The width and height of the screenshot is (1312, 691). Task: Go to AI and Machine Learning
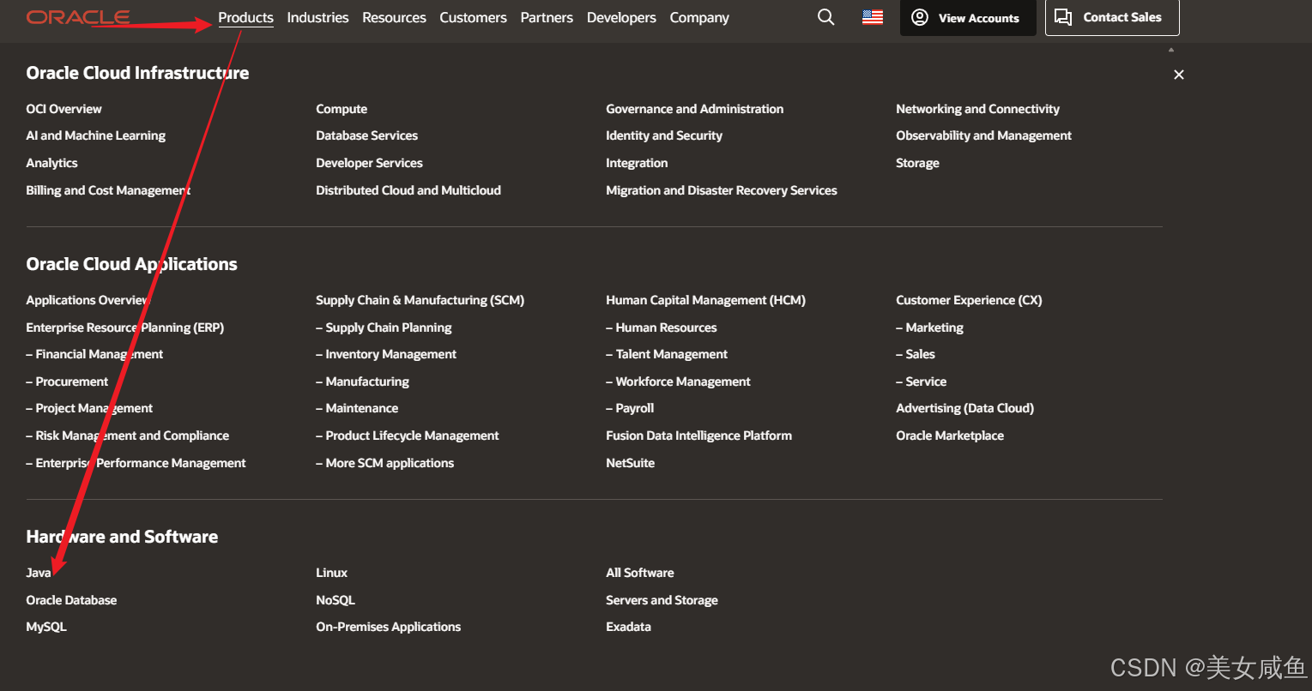click(x=96, y=135)
